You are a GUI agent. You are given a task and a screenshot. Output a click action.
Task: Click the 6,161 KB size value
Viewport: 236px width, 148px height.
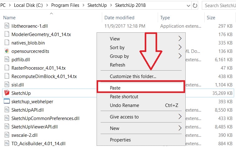tap(224, 60)
